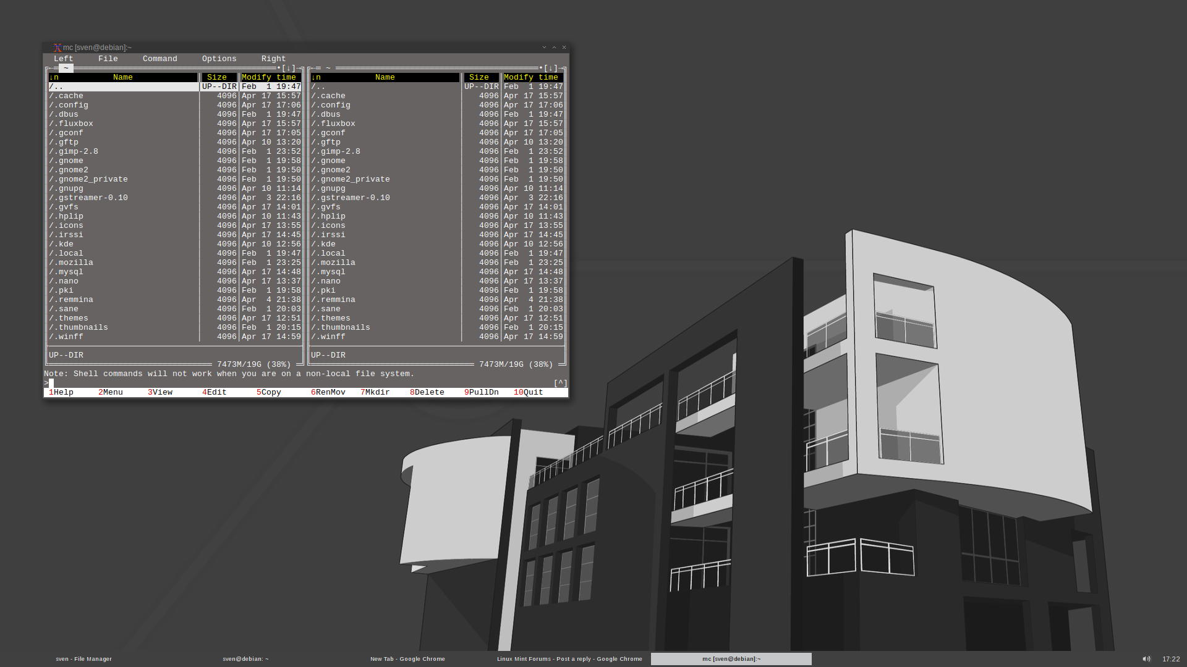This screenshot has width=1187, height=667.
Task: Select /.irssi in the left panel
Action: (x=175, y=235)
